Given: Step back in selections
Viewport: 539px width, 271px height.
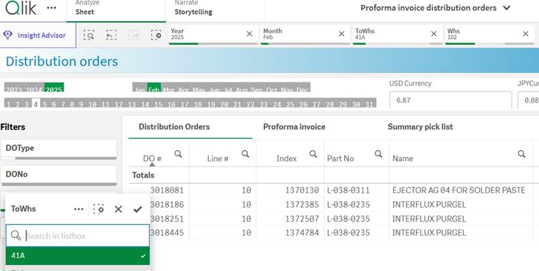Looking at the screenshot, I should coord(111,35).
